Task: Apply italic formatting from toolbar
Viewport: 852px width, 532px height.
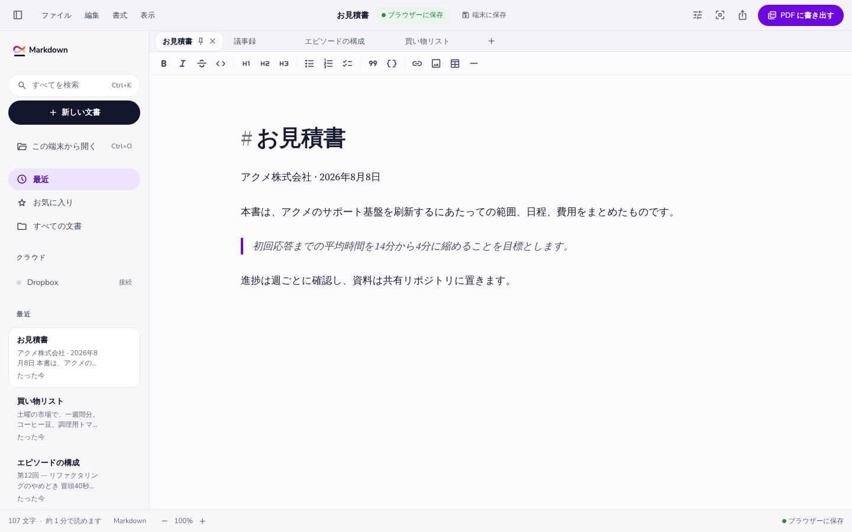Action: tap(183, 64)
